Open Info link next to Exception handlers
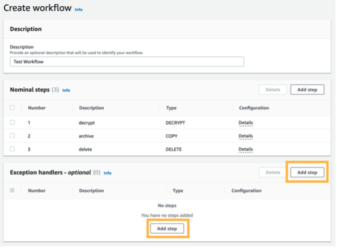The height and width of the screenshot is (248, 337). click(x=108, y=173)
